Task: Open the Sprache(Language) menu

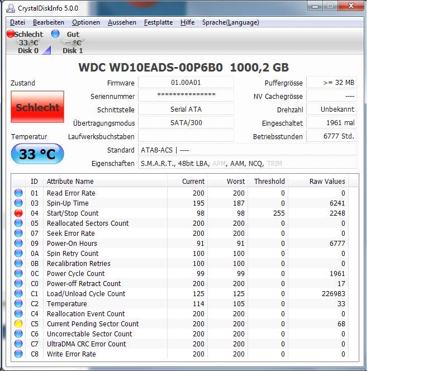Action: (231, 22)
